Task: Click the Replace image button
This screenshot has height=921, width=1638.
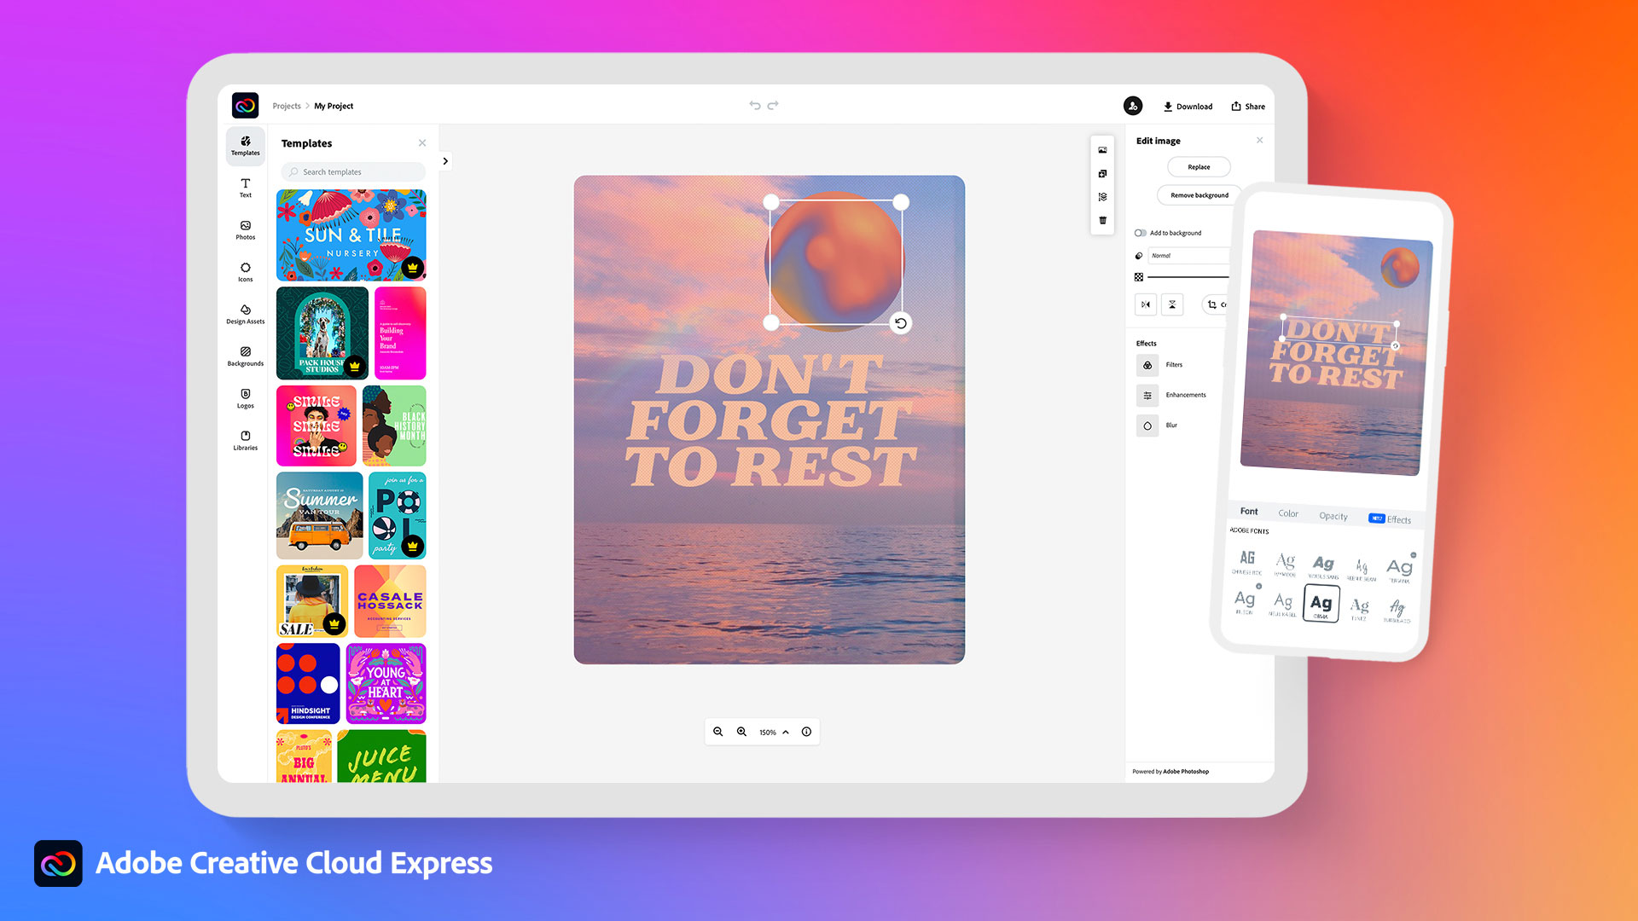Action: tap(1199, 166)
